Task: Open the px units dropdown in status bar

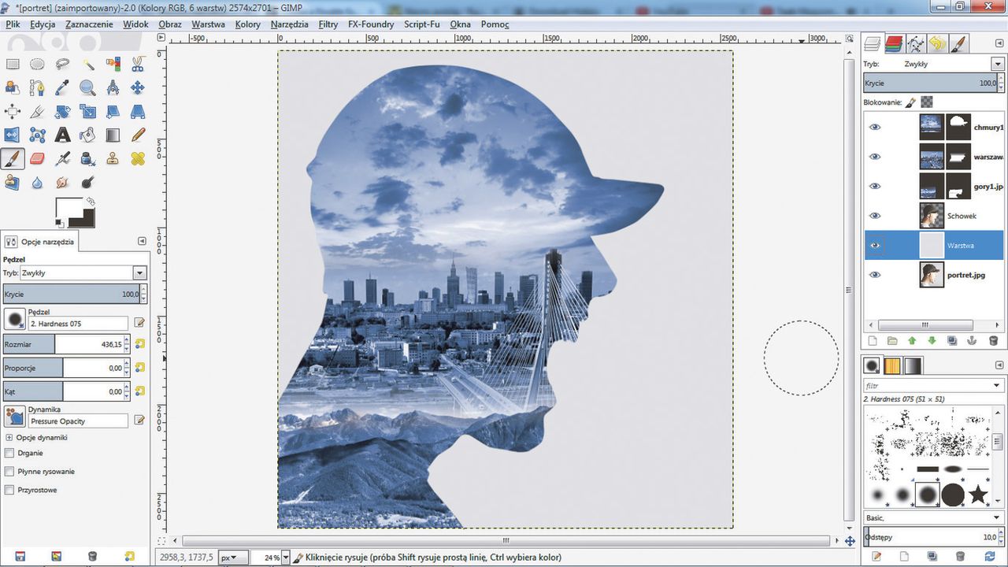Action: pyautogui.click(x=233, y=558)
